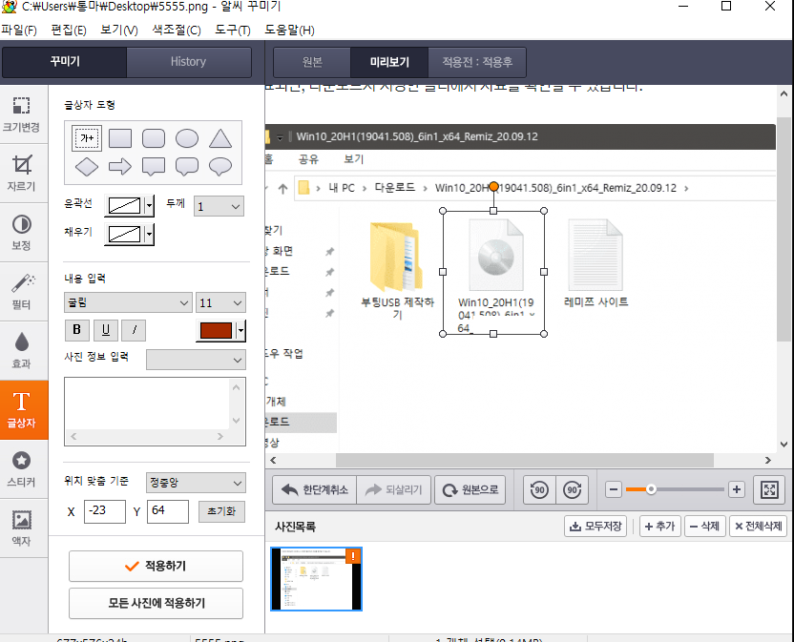Viewport: 794px width, 642px height.
Task: Toggle italic text formatting
Action: coord(134,330)
